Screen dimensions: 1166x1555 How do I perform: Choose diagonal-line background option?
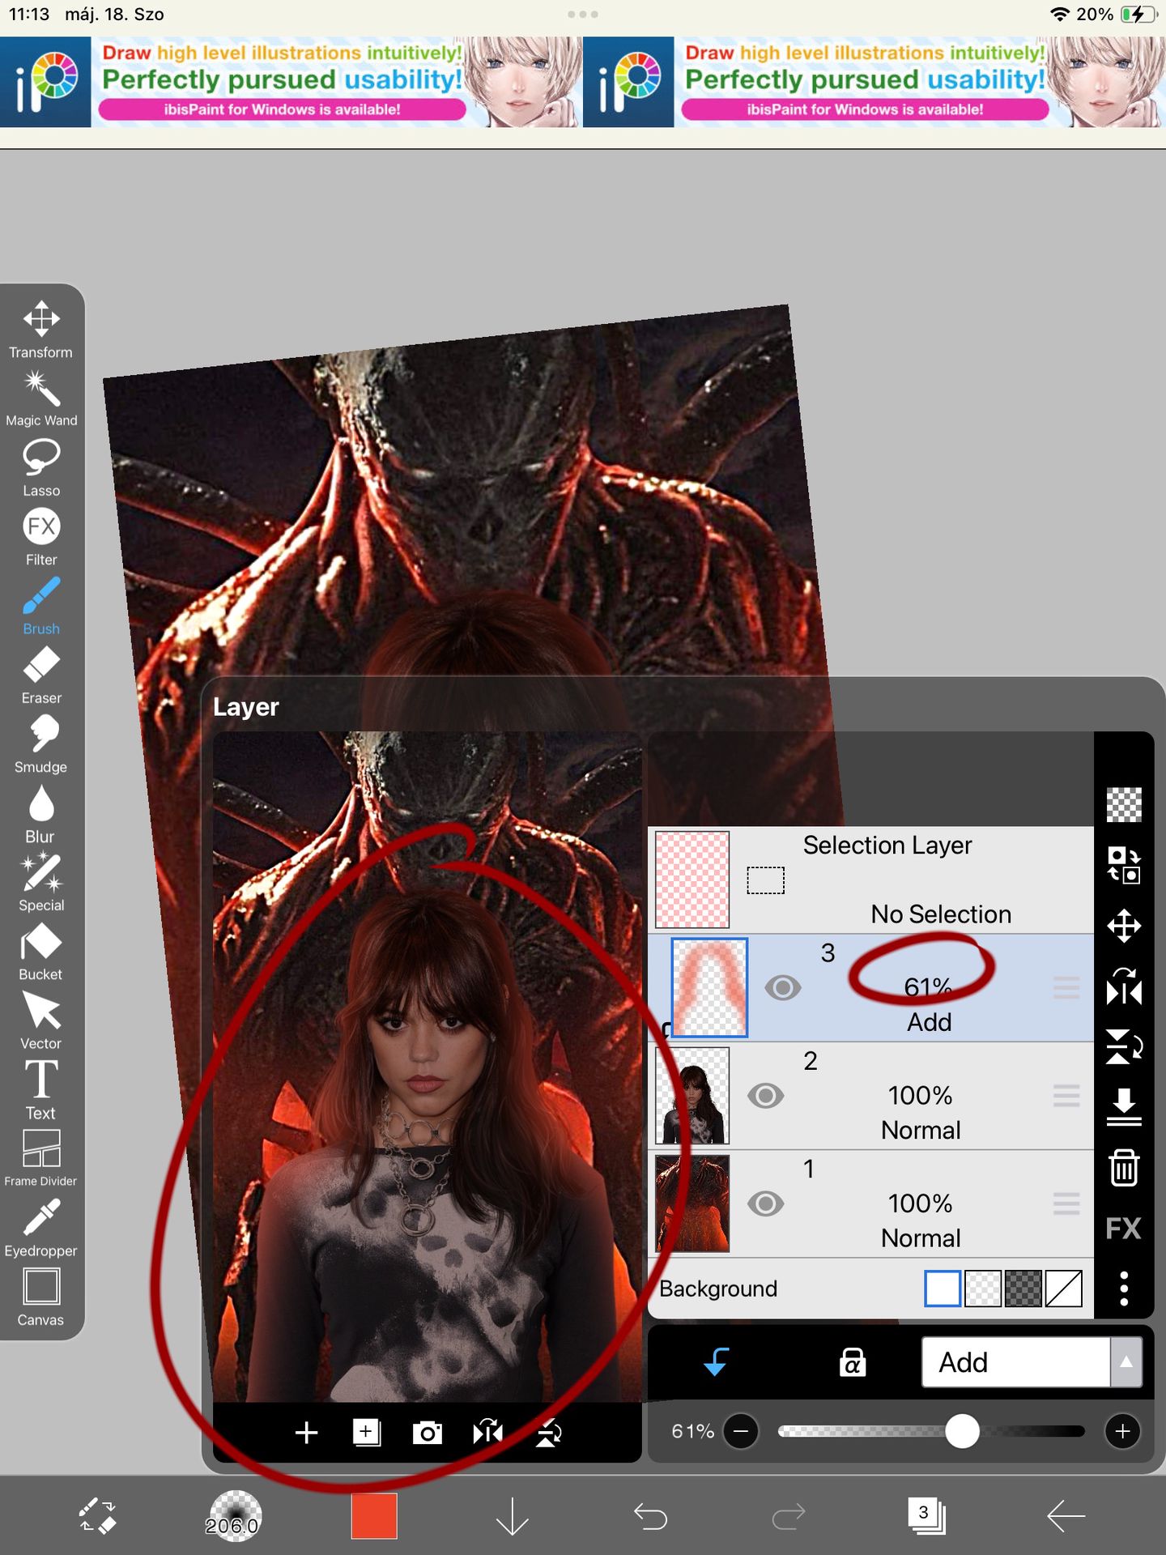point(1064,1288)
